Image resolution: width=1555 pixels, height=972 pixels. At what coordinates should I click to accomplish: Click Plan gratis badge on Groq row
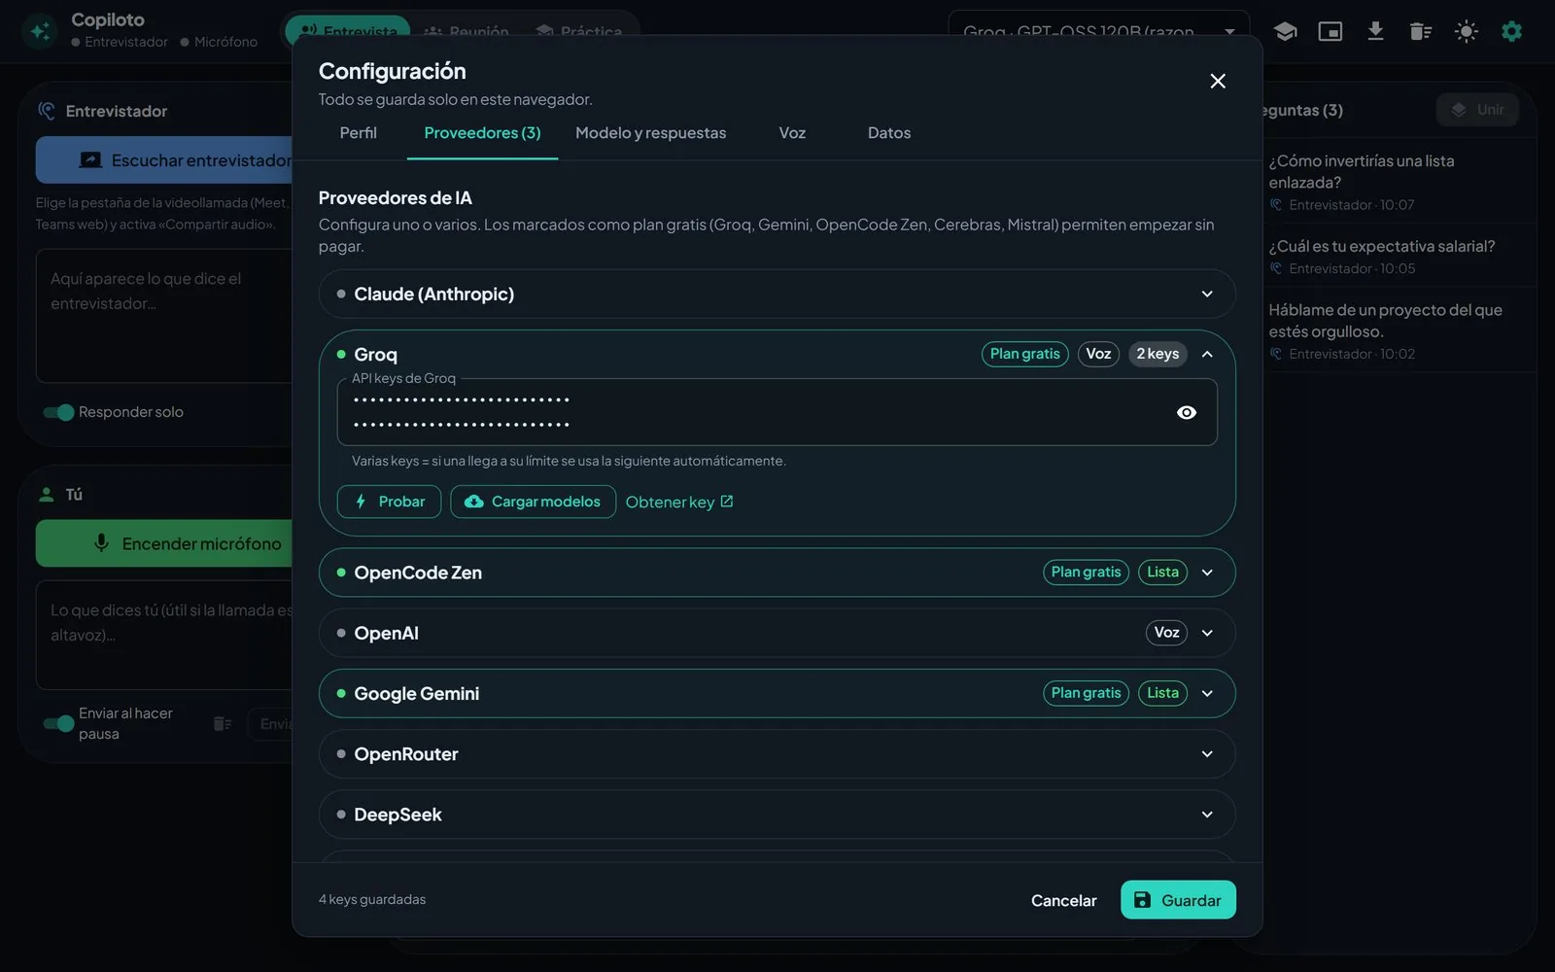(x=1024, y=354)
